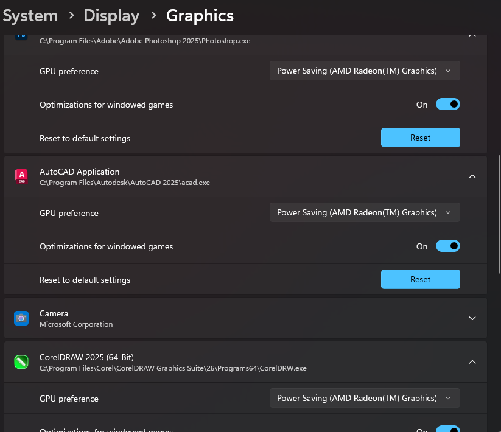This screenshot has height=432, width=501.
Task: Click the acad.exe file path text
Action: (x=125, y=183)
